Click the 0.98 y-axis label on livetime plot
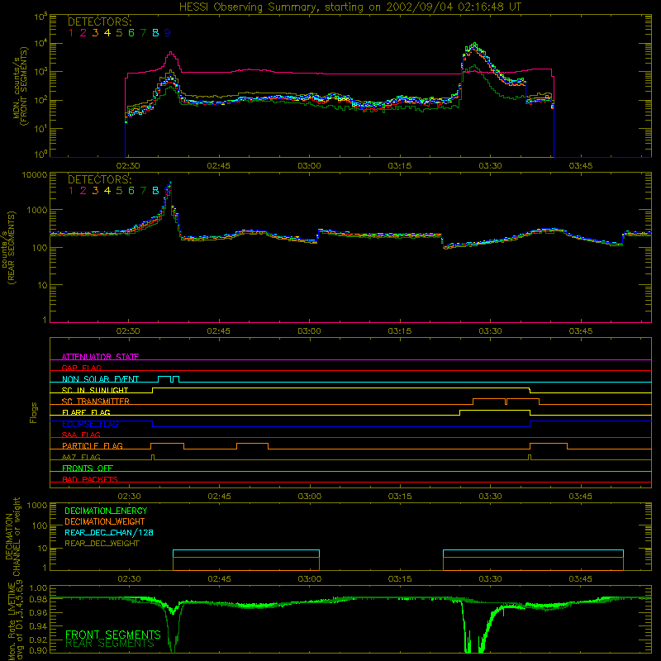Viewport: 661px width, 661px height. point(37,599)
